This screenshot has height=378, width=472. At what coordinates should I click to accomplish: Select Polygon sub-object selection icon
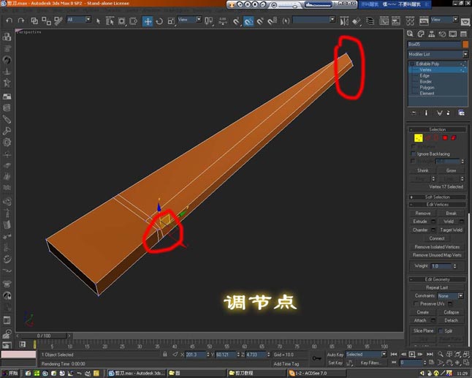click(445, 138)
